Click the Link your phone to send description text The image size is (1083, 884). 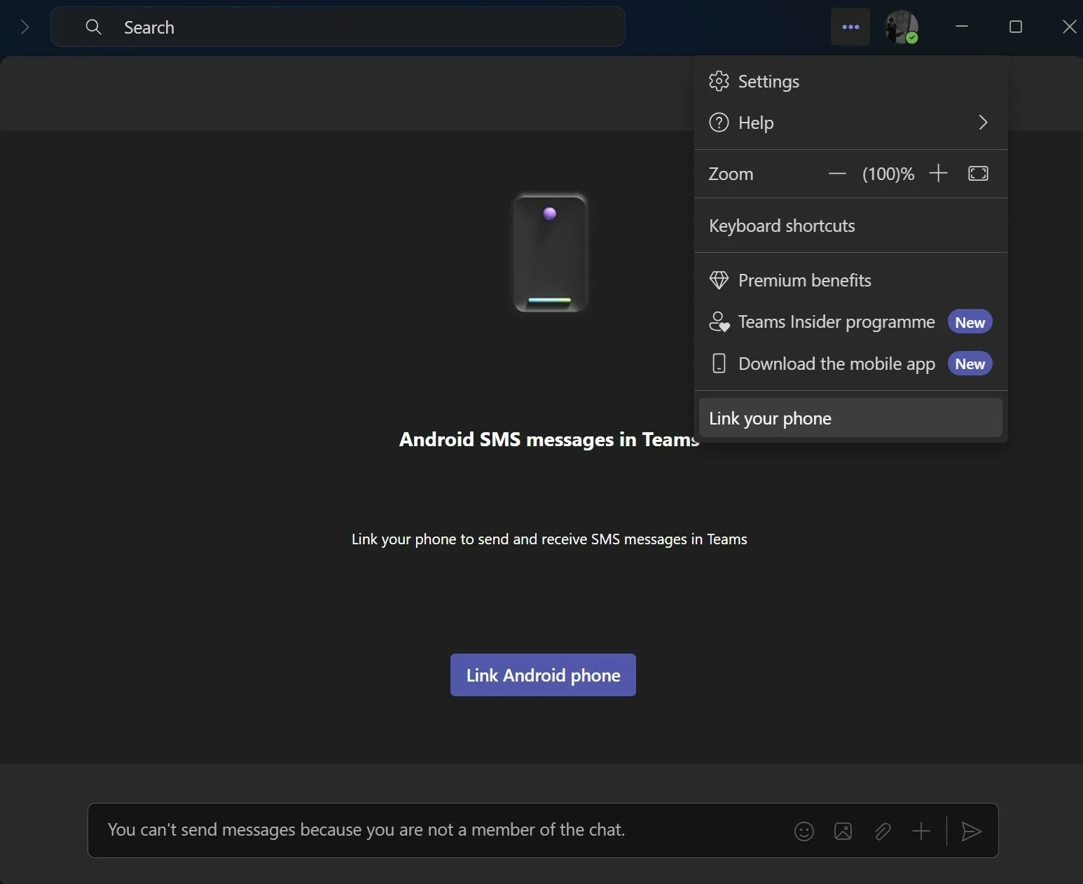click(x=549, y=539)
